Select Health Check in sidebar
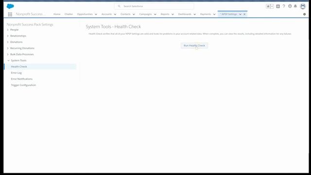This screenshot has height=175, width=311. coord(40,67)
